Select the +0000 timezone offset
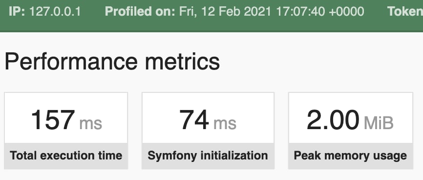This screenshot has width=423, height=180. point(346,12)
